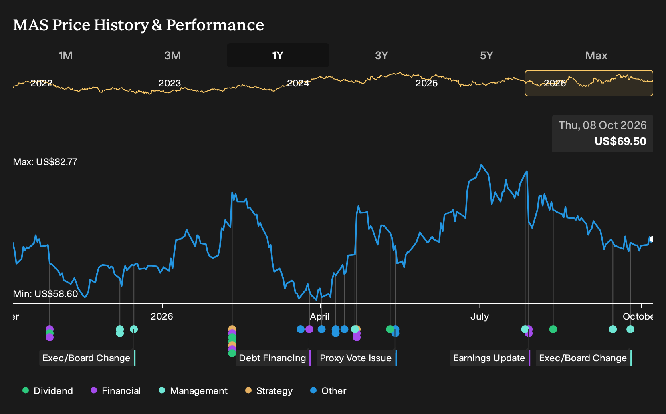Click the 2022 label on the overview chart
Viewport: 666px width, 414px height.
click(42, 83)
